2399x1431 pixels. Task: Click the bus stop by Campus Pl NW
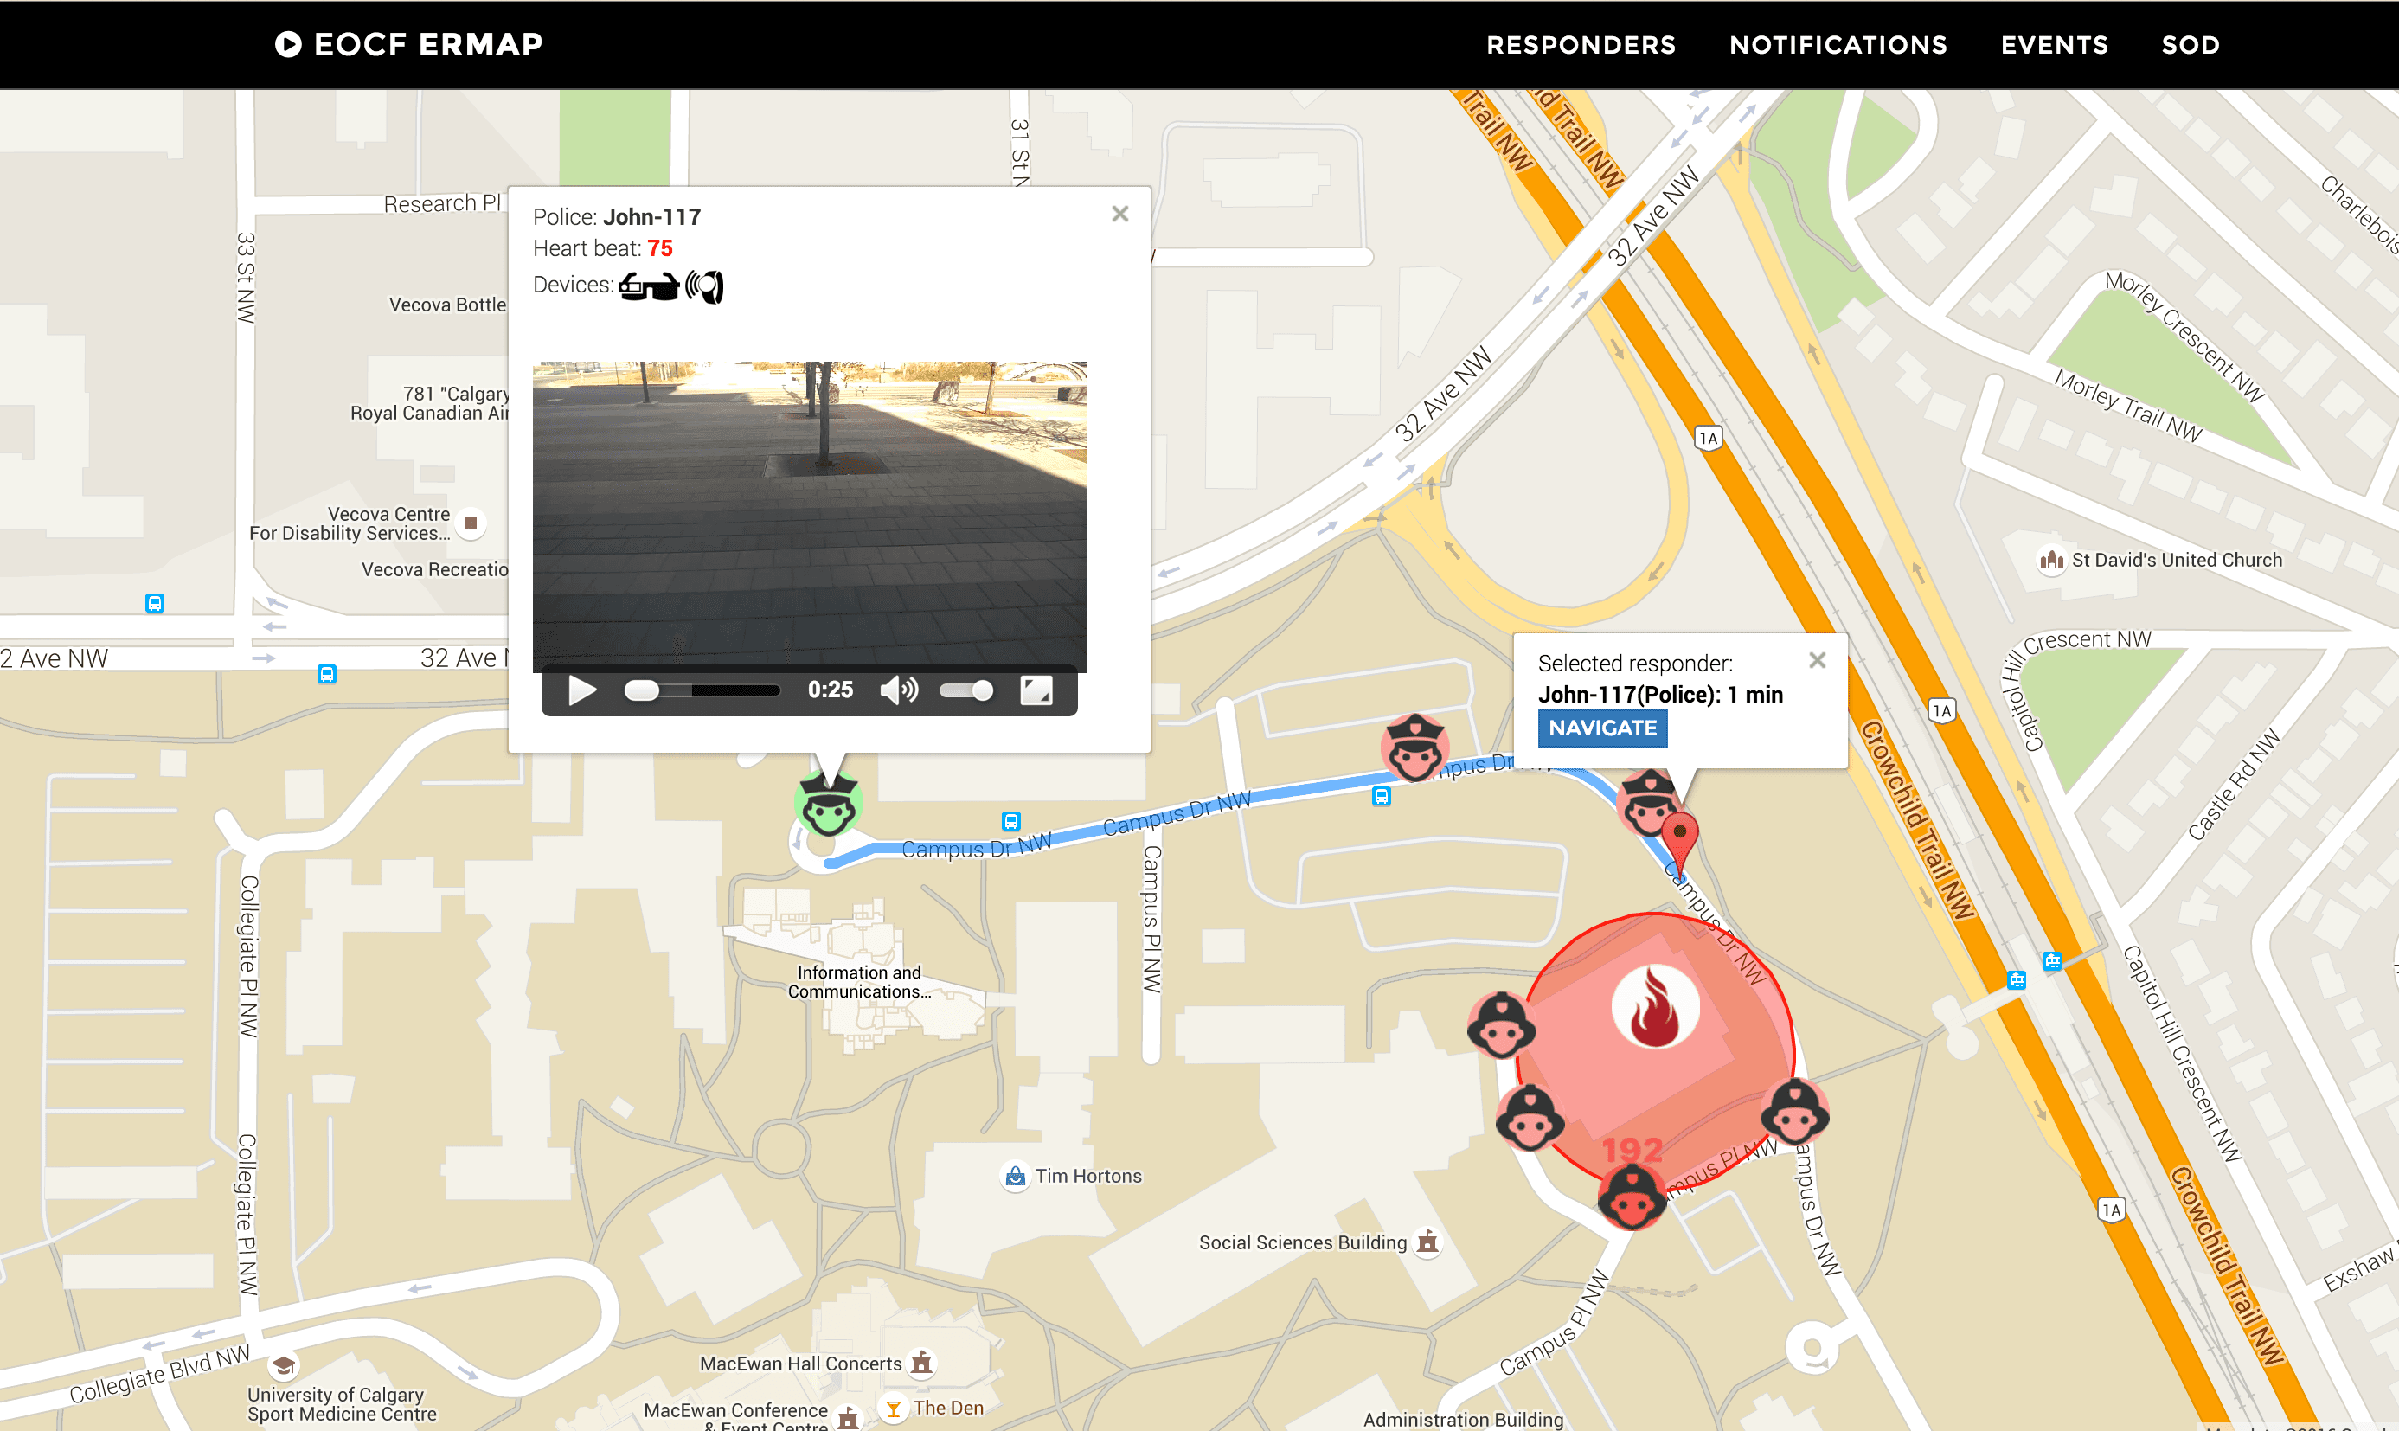click(1010, 822)
